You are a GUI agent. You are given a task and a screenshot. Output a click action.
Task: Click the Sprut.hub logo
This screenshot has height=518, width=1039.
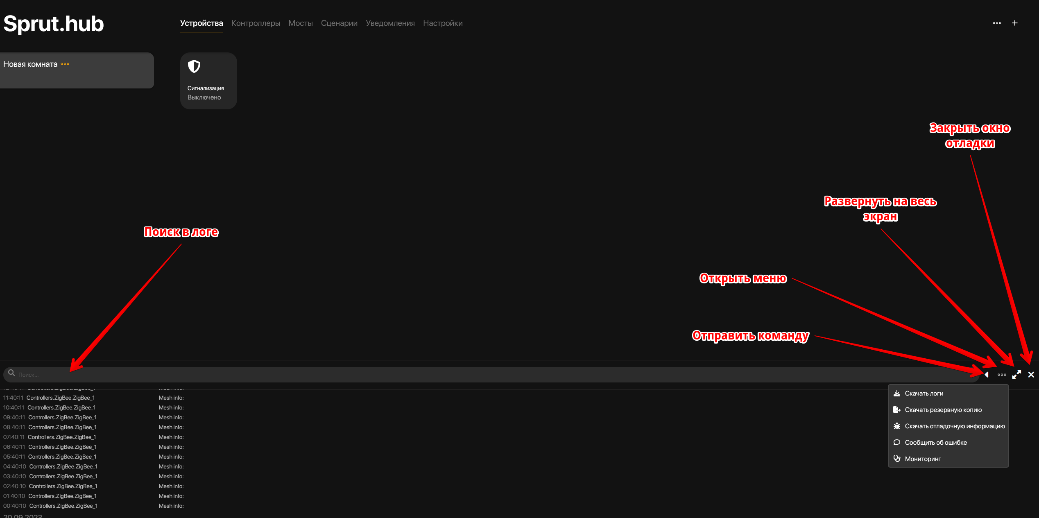[x=54, y=24]
